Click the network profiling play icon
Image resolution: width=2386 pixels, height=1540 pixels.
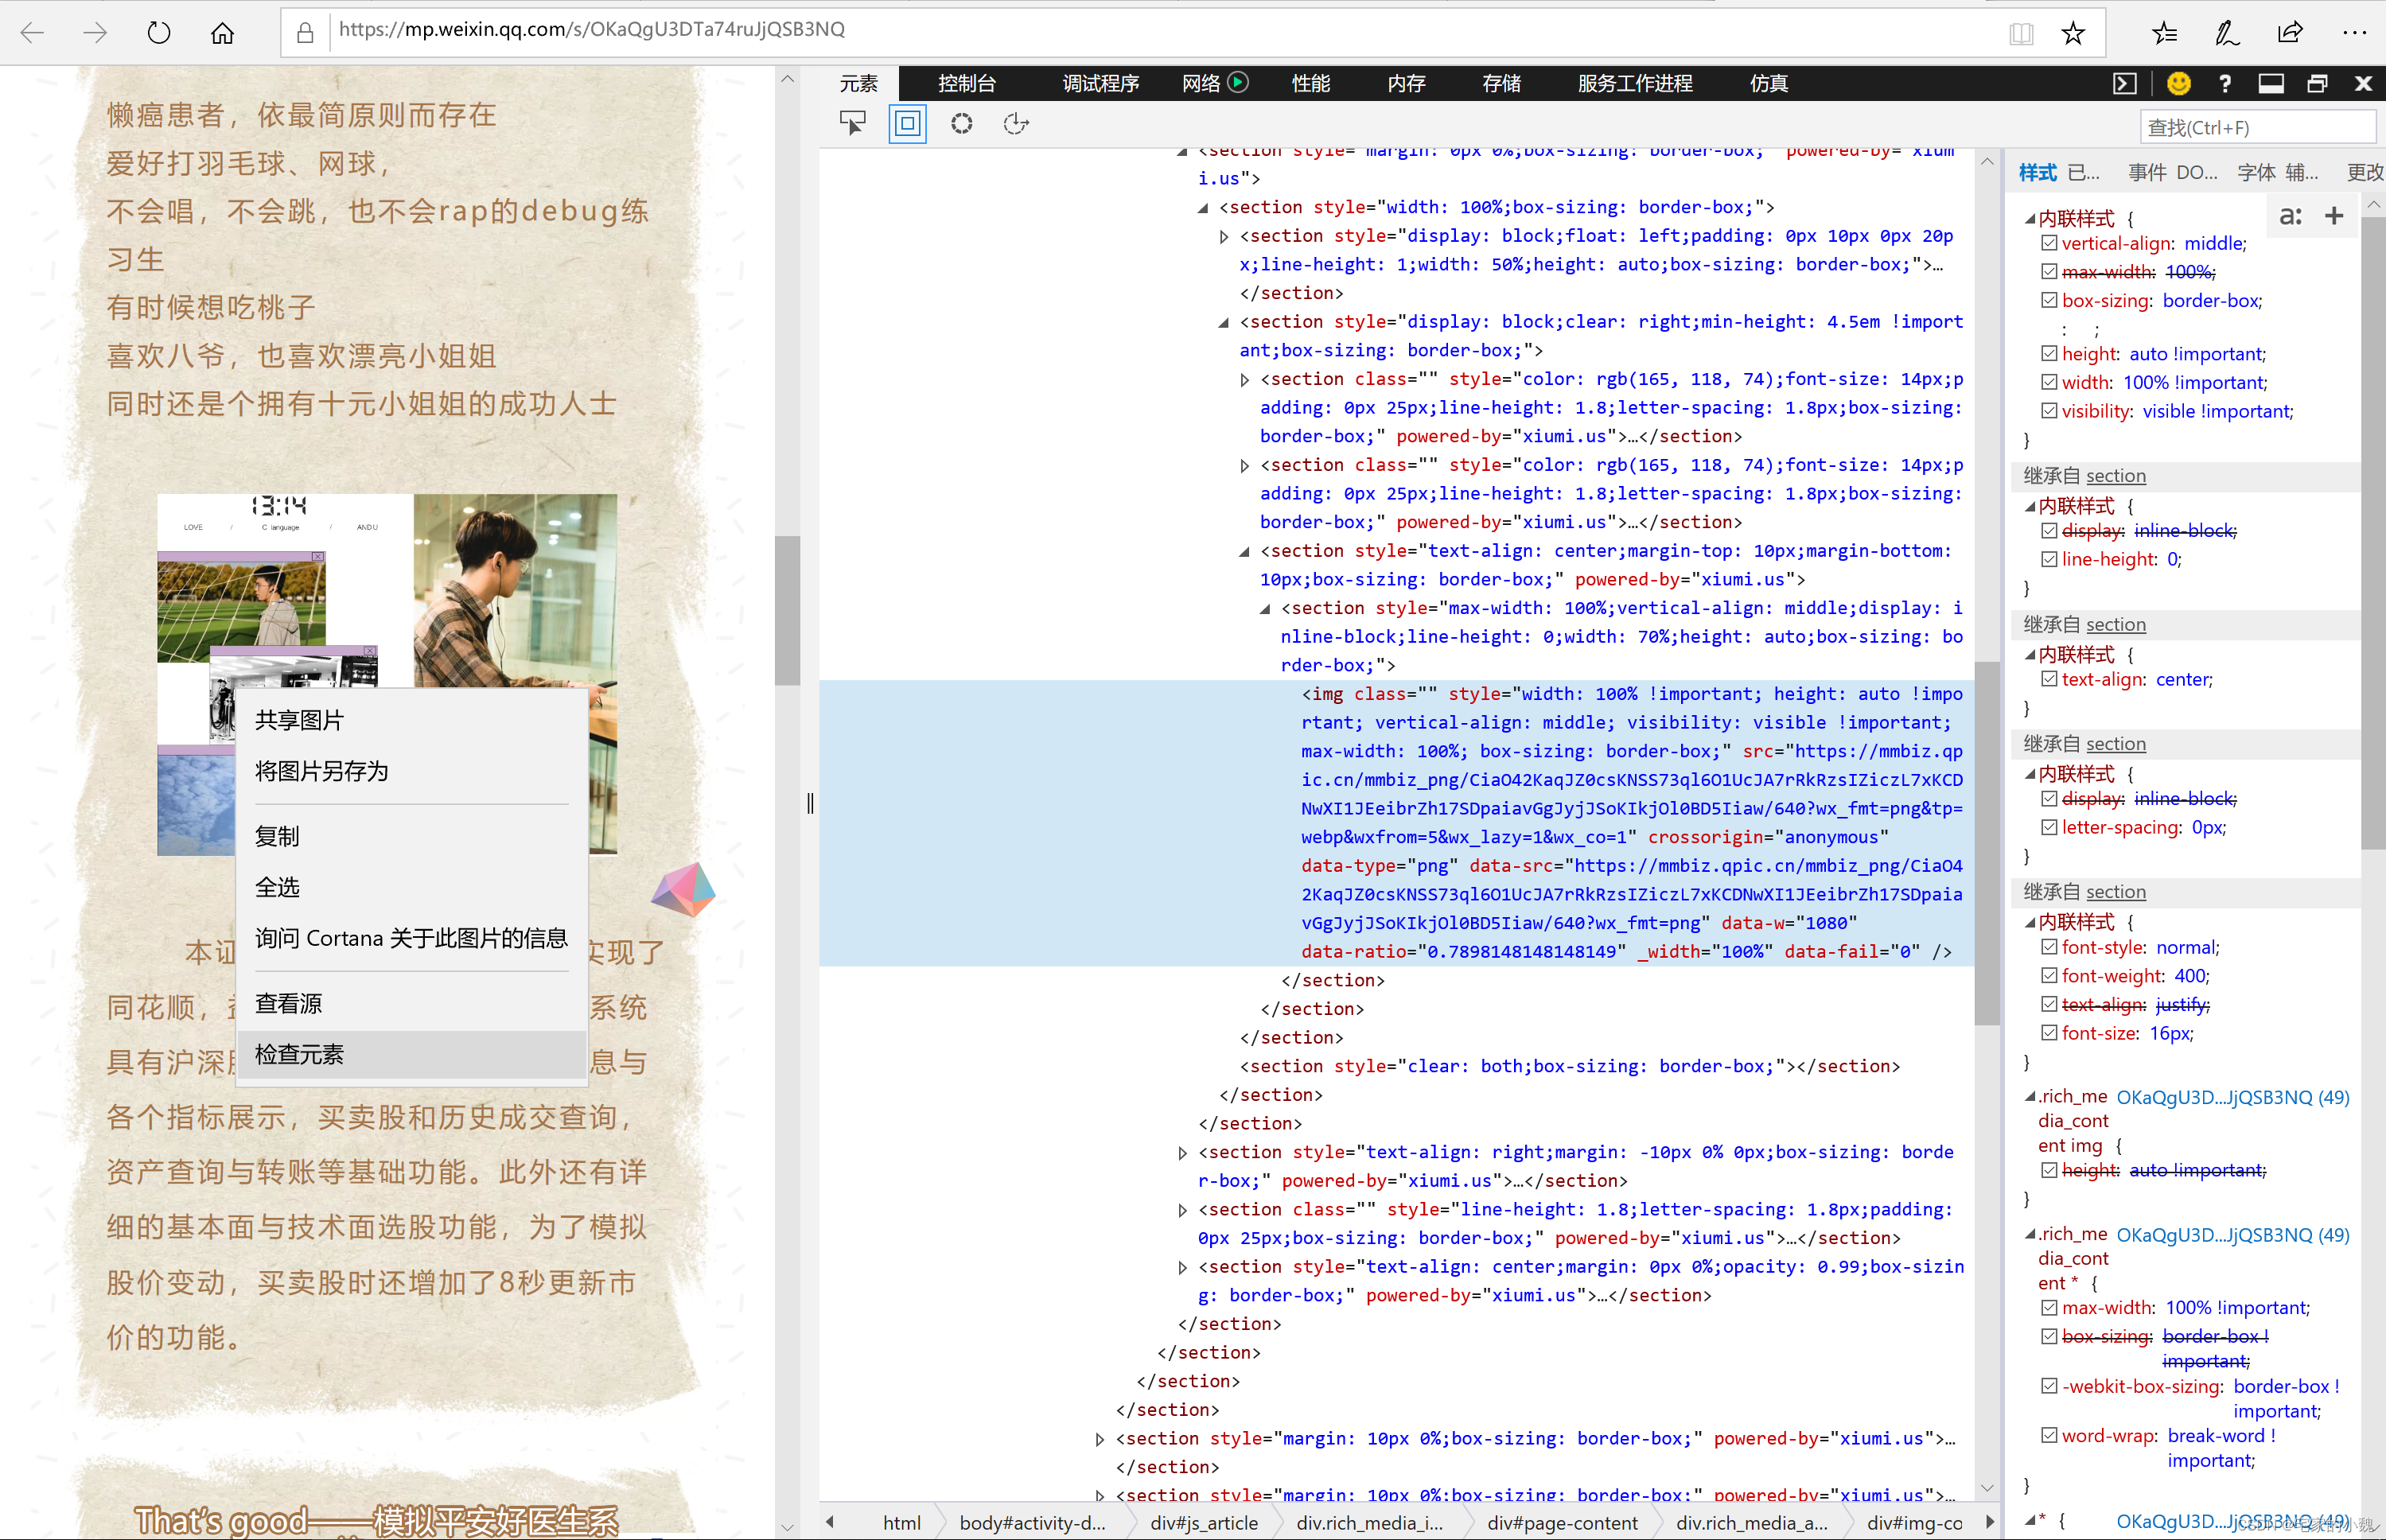pos(1238,83)
